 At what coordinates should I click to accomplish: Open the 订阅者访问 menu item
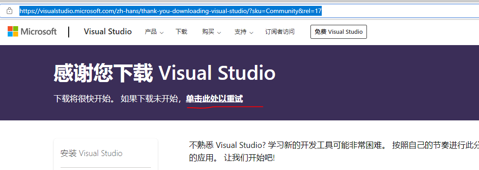pyautogui.click(x=280, y=32)
